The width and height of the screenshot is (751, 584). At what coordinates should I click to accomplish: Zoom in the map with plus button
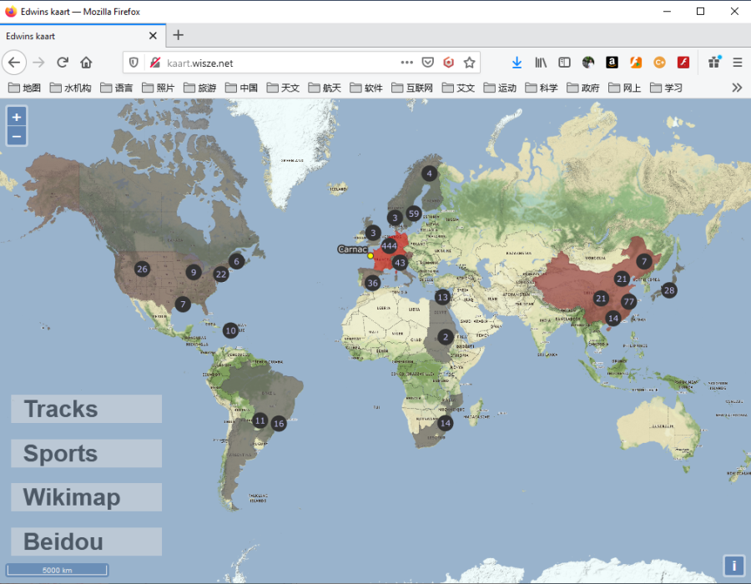(x=17, y=117)
